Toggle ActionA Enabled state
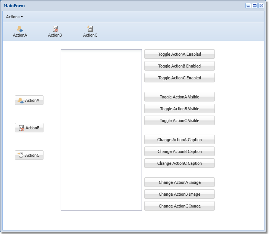269x235 pixels. [179, 54]
